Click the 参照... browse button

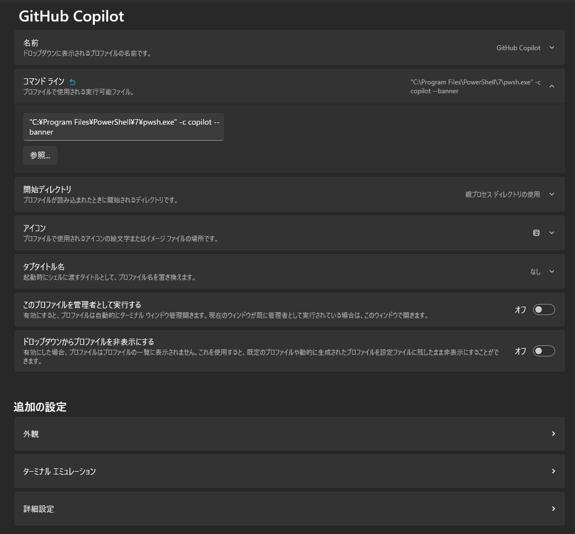[x=40, y=155]
